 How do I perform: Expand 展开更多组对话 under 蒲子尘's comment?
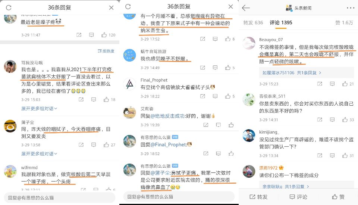[x=39, y=154]
